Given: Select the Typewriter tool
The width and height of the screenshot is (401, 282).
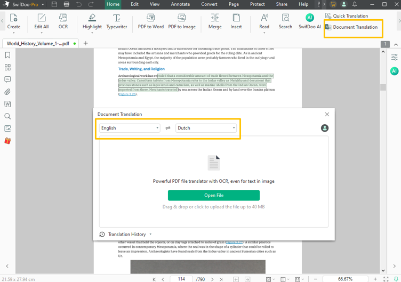Looking at the screenshot, I should 117,21.
